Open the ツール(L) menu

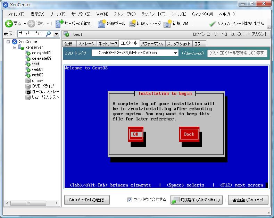[x=179, y=14]
